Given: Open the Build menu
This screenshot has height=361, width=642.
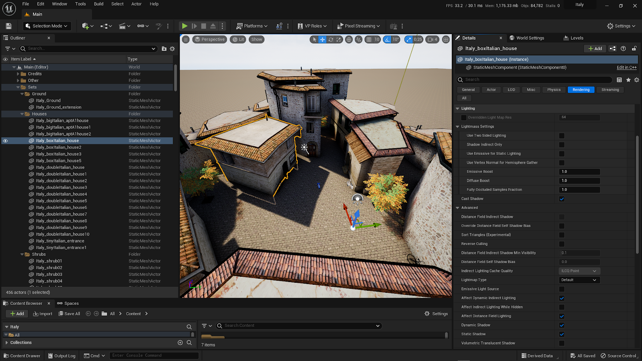Looking at the screenshot, I should tap(98, 4).
